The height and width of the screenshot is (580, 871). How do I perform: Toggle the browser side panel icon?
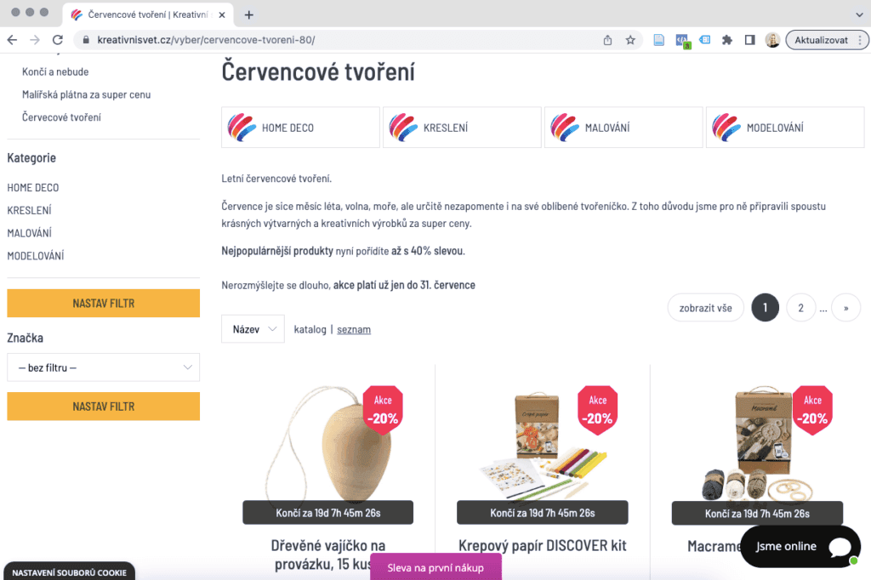[x=750, y=40]
